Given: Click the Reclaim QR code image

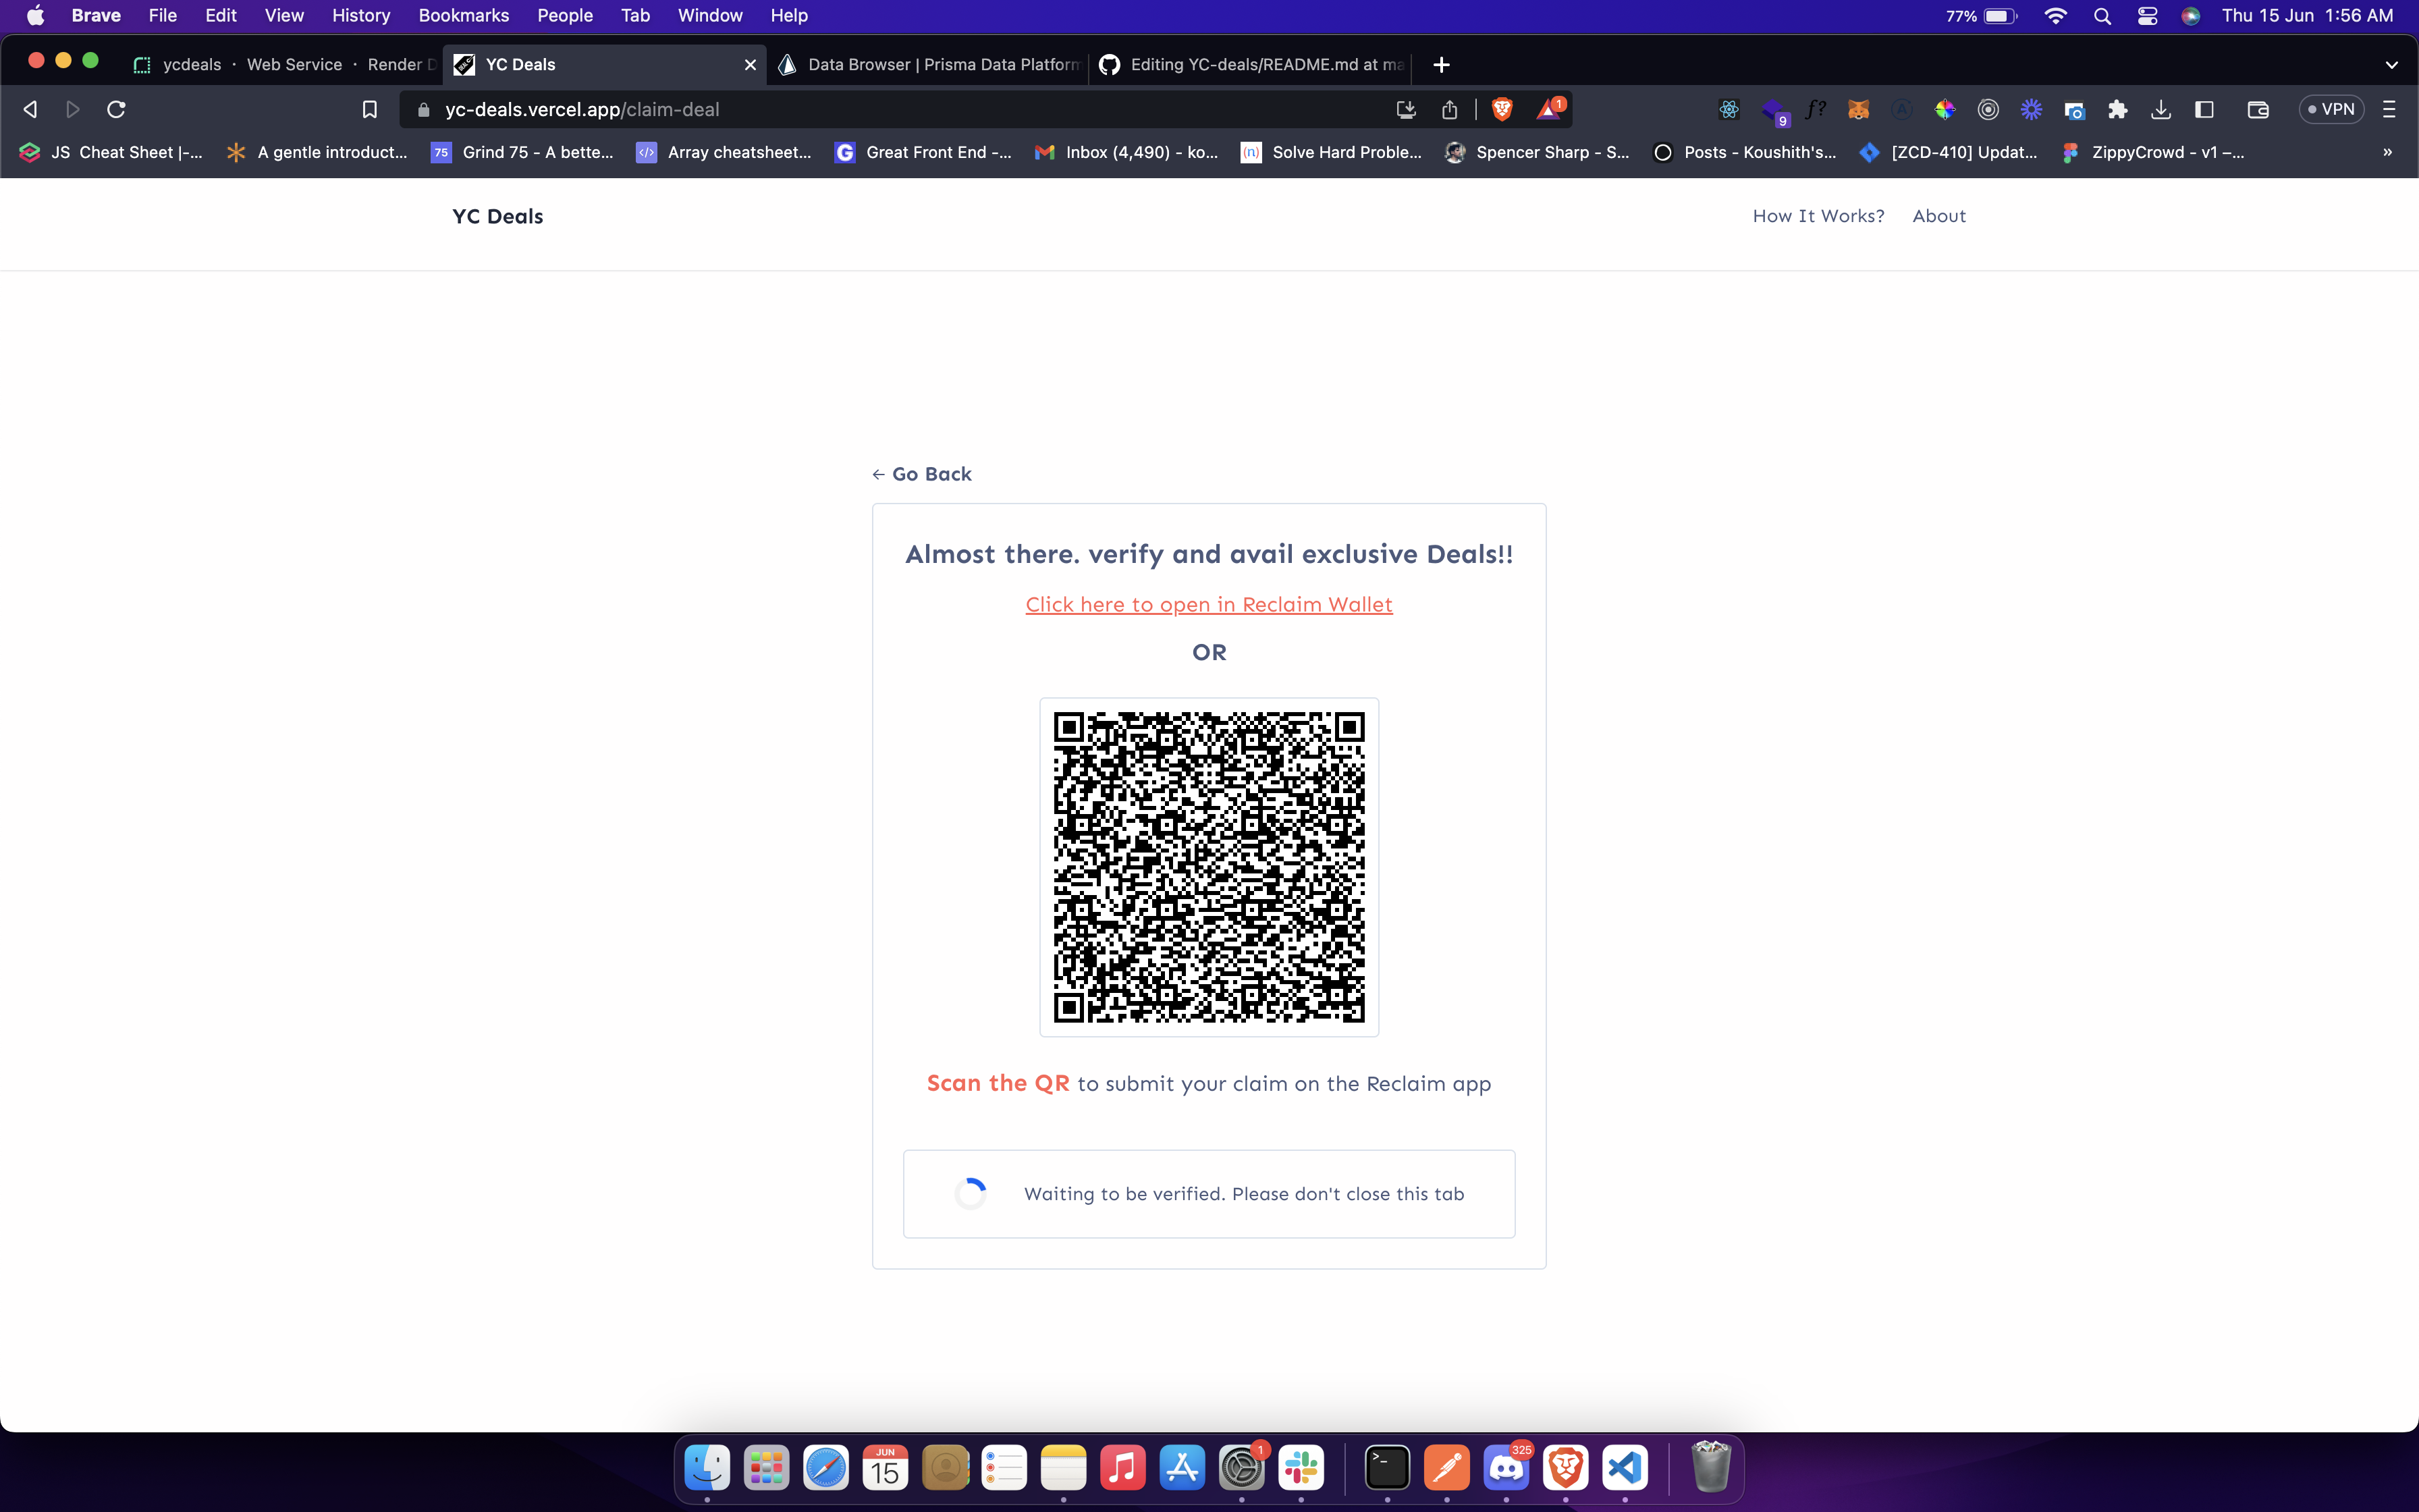Looking at the screenshot, I should click(x=1209, y=867).
